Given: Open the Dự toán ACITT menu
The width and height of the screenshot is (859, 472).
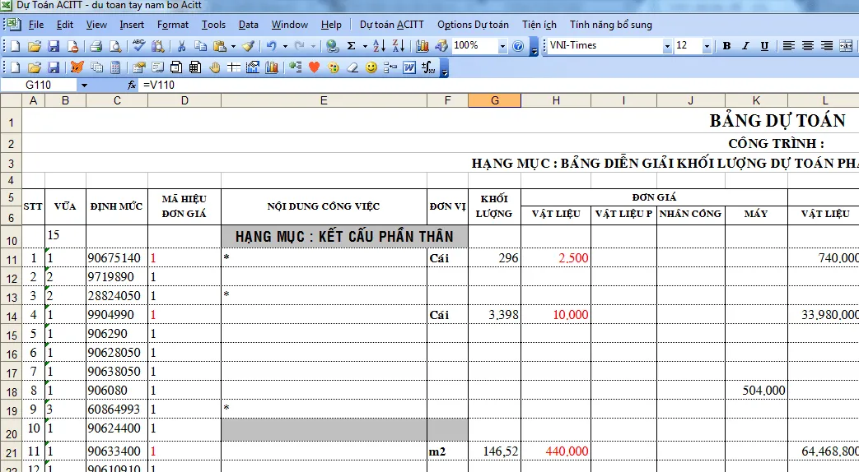Looking at the screenshot, I should (x=392, y=25).
